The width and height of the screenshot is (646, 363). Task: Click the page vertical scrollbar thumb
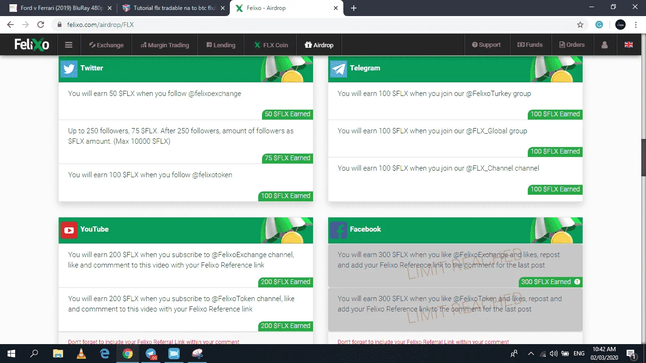coord(643,158)
